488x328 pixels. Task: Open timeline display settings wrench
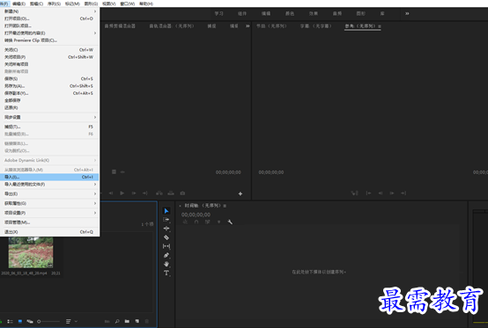point(230,222)
